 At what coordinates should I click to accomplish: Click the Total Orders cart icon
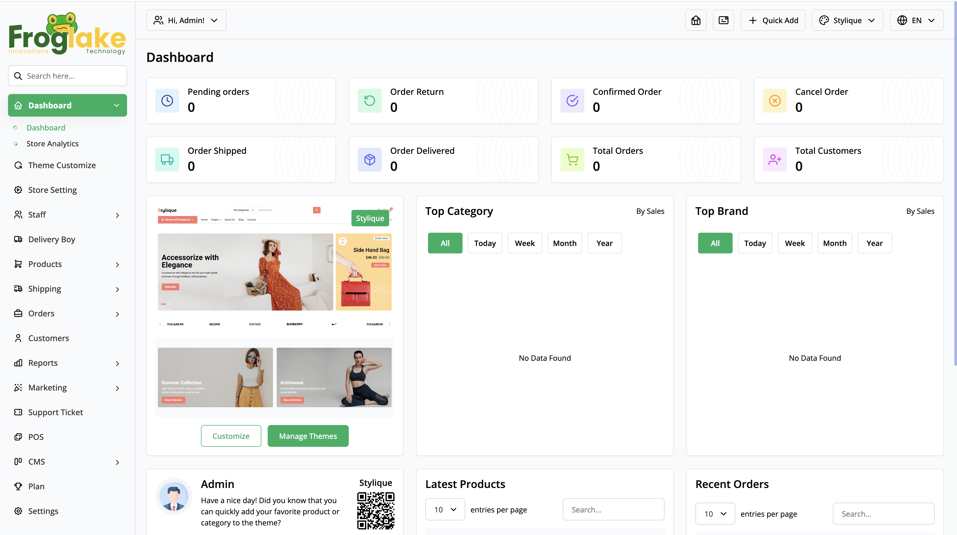pos(572,160)
